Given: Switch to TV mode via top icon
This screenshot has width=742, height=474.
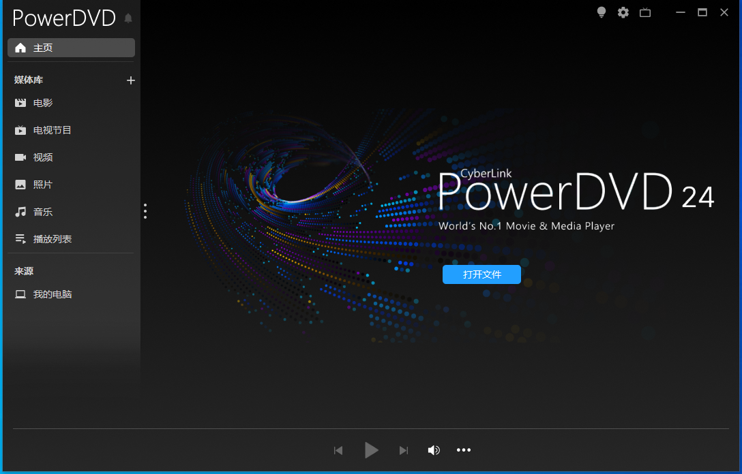Looking at the screenshot, I should tap(645, 12).
